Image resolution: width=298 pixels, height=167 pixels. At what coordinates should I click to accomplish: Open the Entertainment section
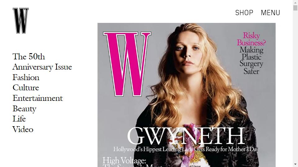pyautogui.click(x=38, y=98)
